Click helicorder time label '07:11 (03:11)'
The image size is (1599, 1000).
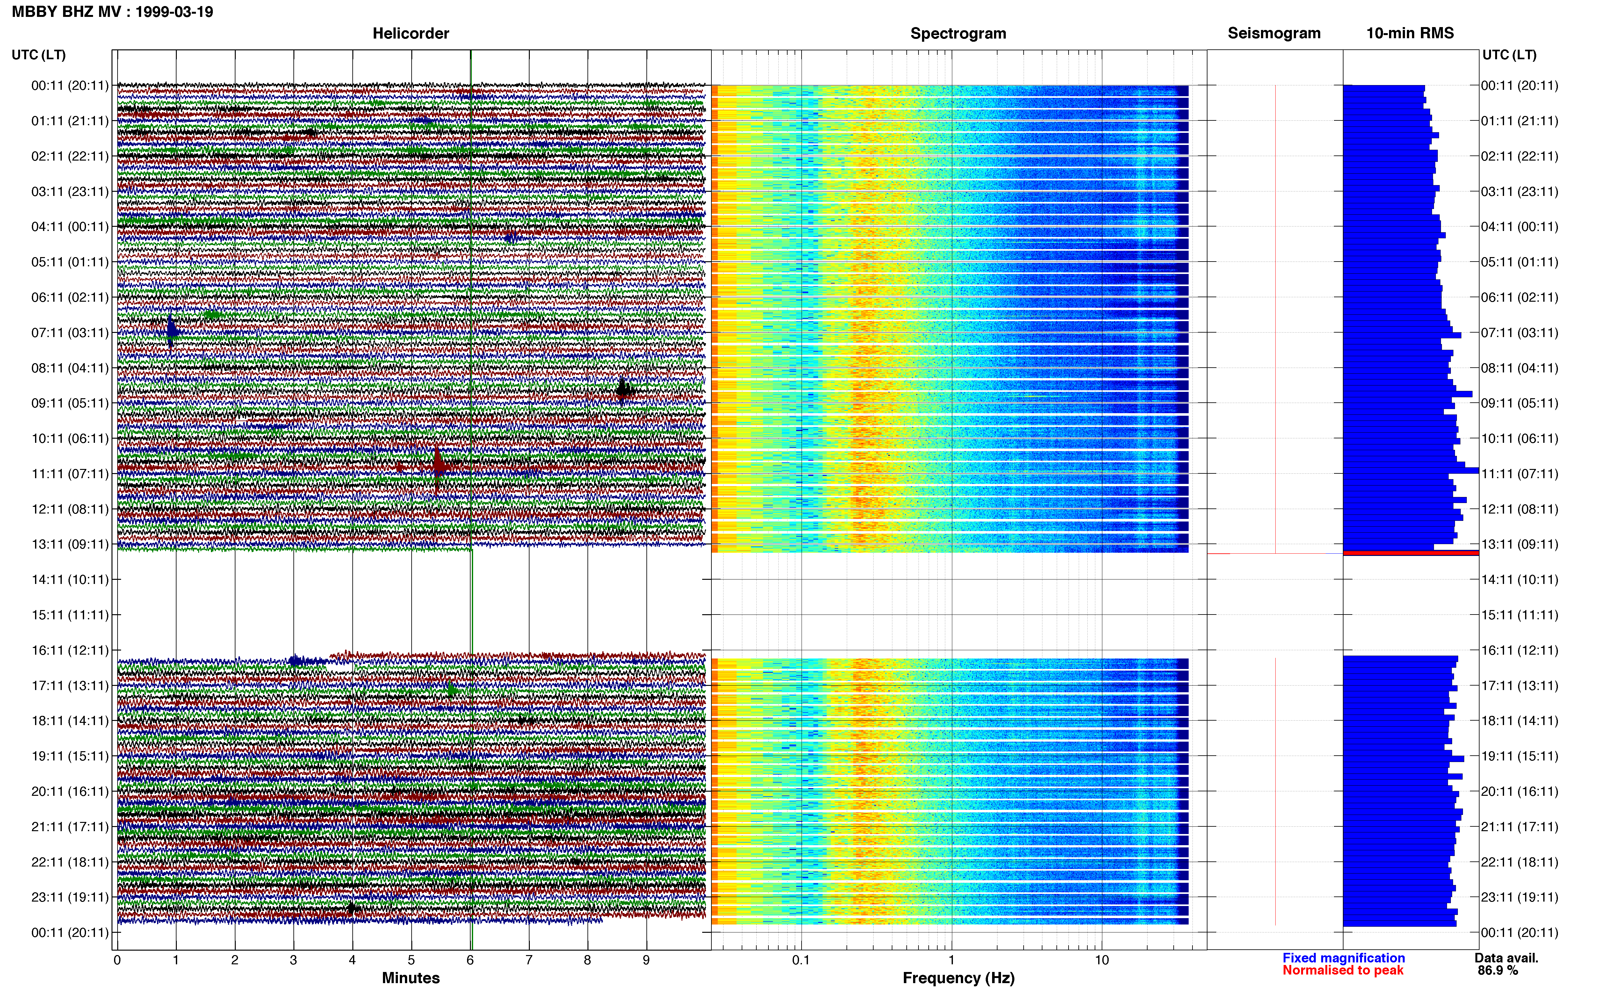pos(70,333)
